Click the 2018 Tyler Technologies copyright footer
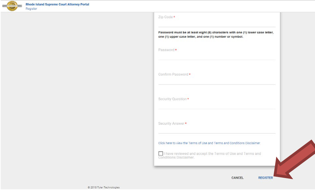 pyautogui.click(x=104, y=187)
